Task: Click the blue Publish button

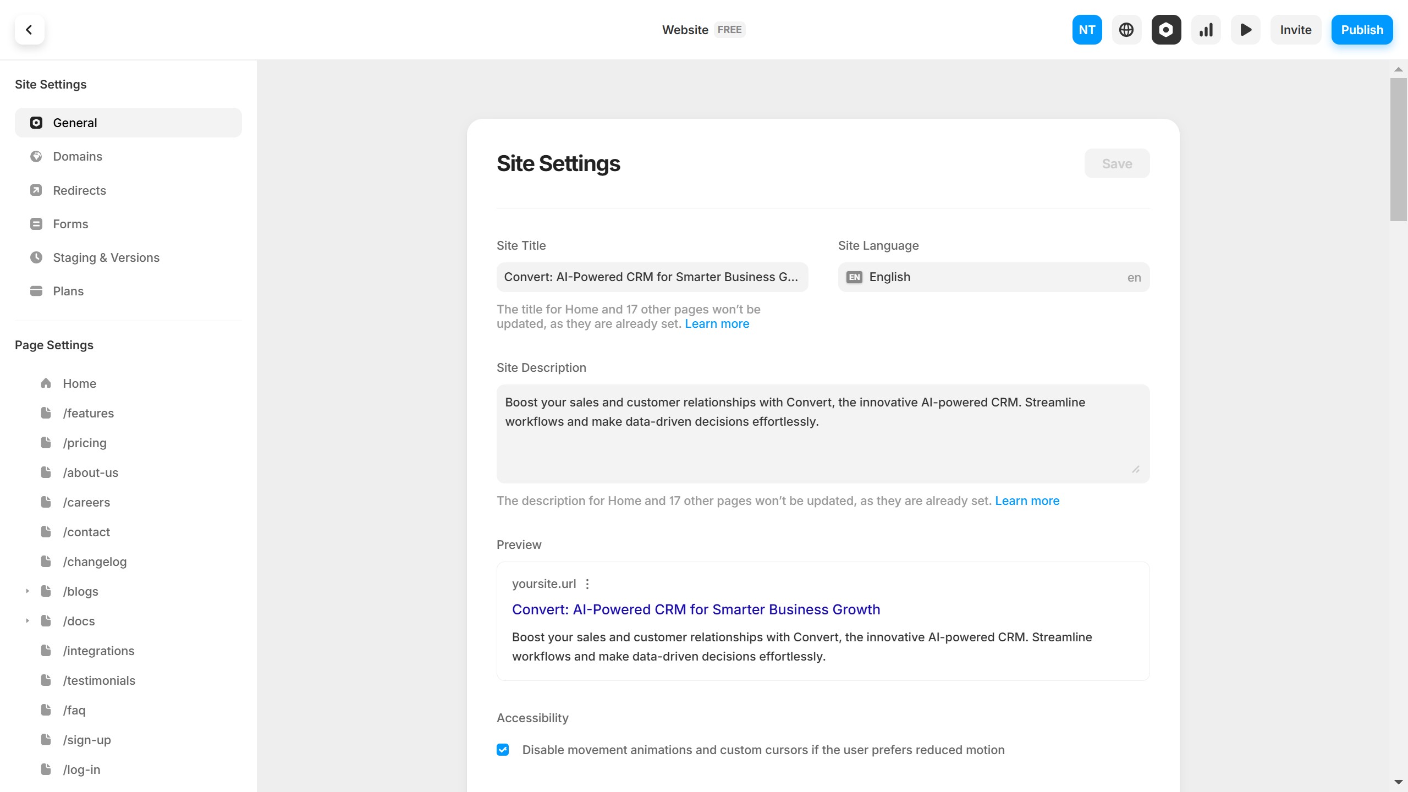Action: click(x=1362, y=30)
